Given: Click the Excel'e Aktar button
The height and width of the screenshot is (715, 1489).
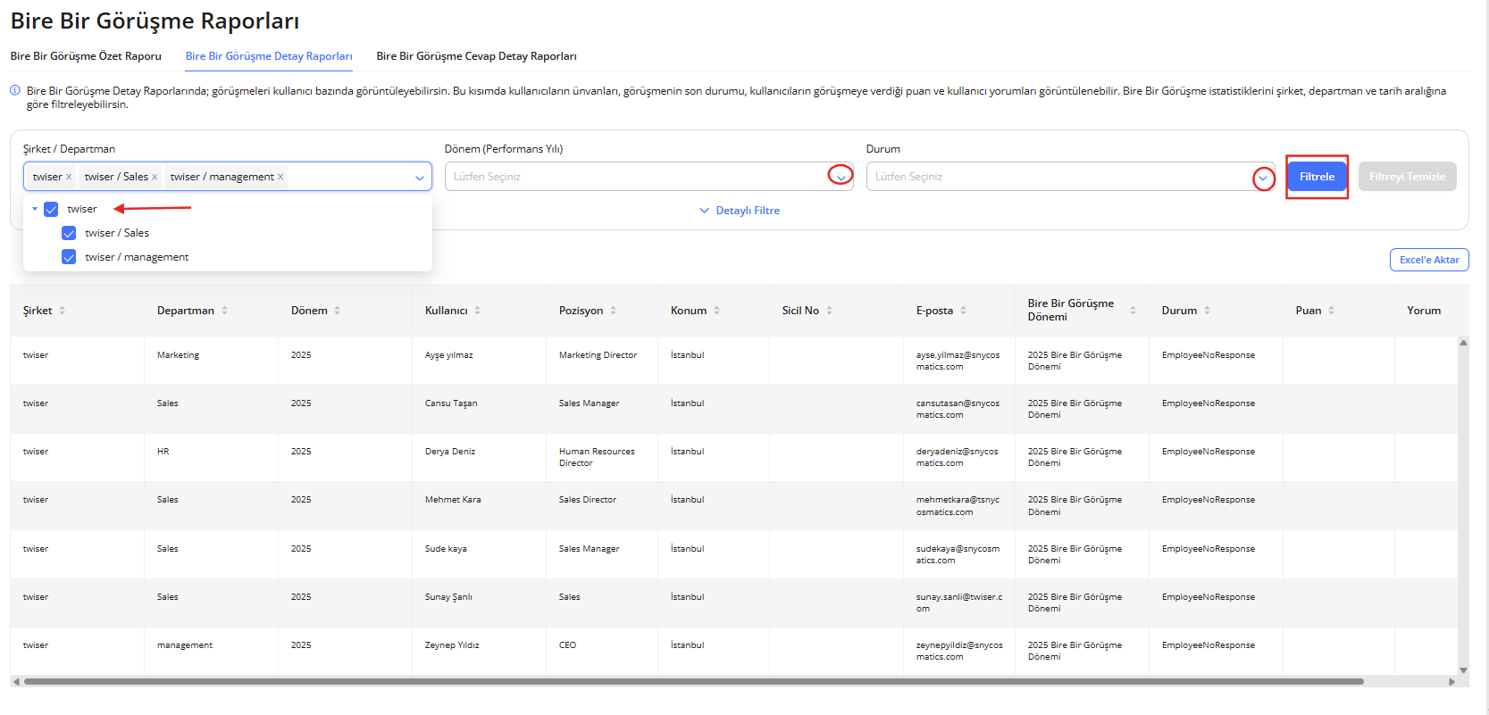Looking at the screenshot, I should (1428, 260).
